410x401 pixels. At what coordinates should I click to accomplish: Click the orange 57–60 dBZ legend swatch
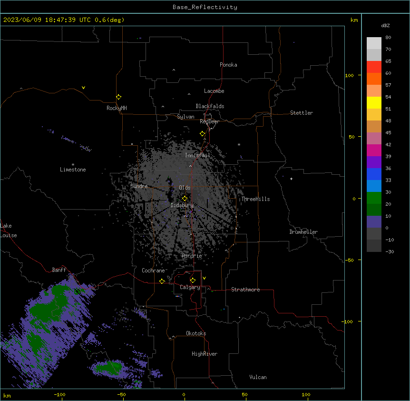pos(374,79)
